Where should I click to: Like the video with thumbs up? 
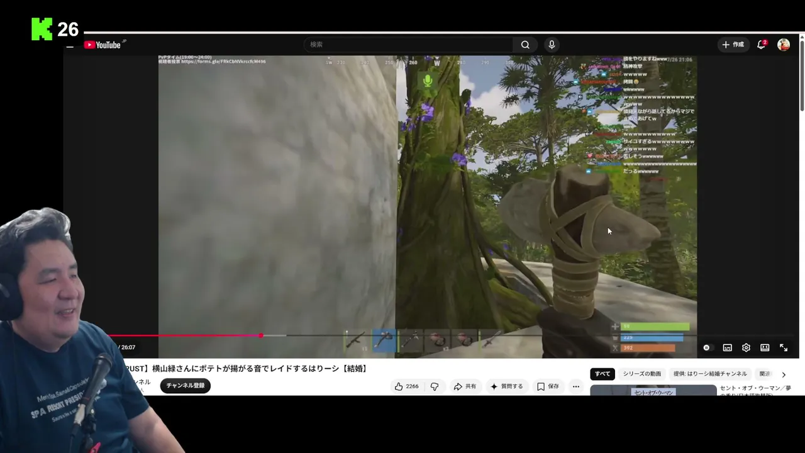point(406,386)
